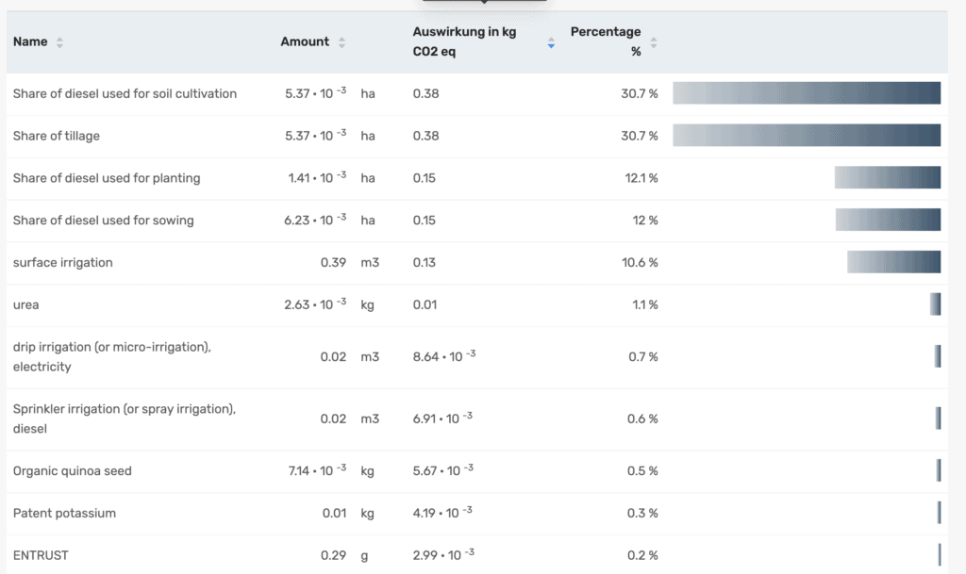966x574 pixels.
Task: Select the surface irrigation row label
Action: click(x=62, y=262)
